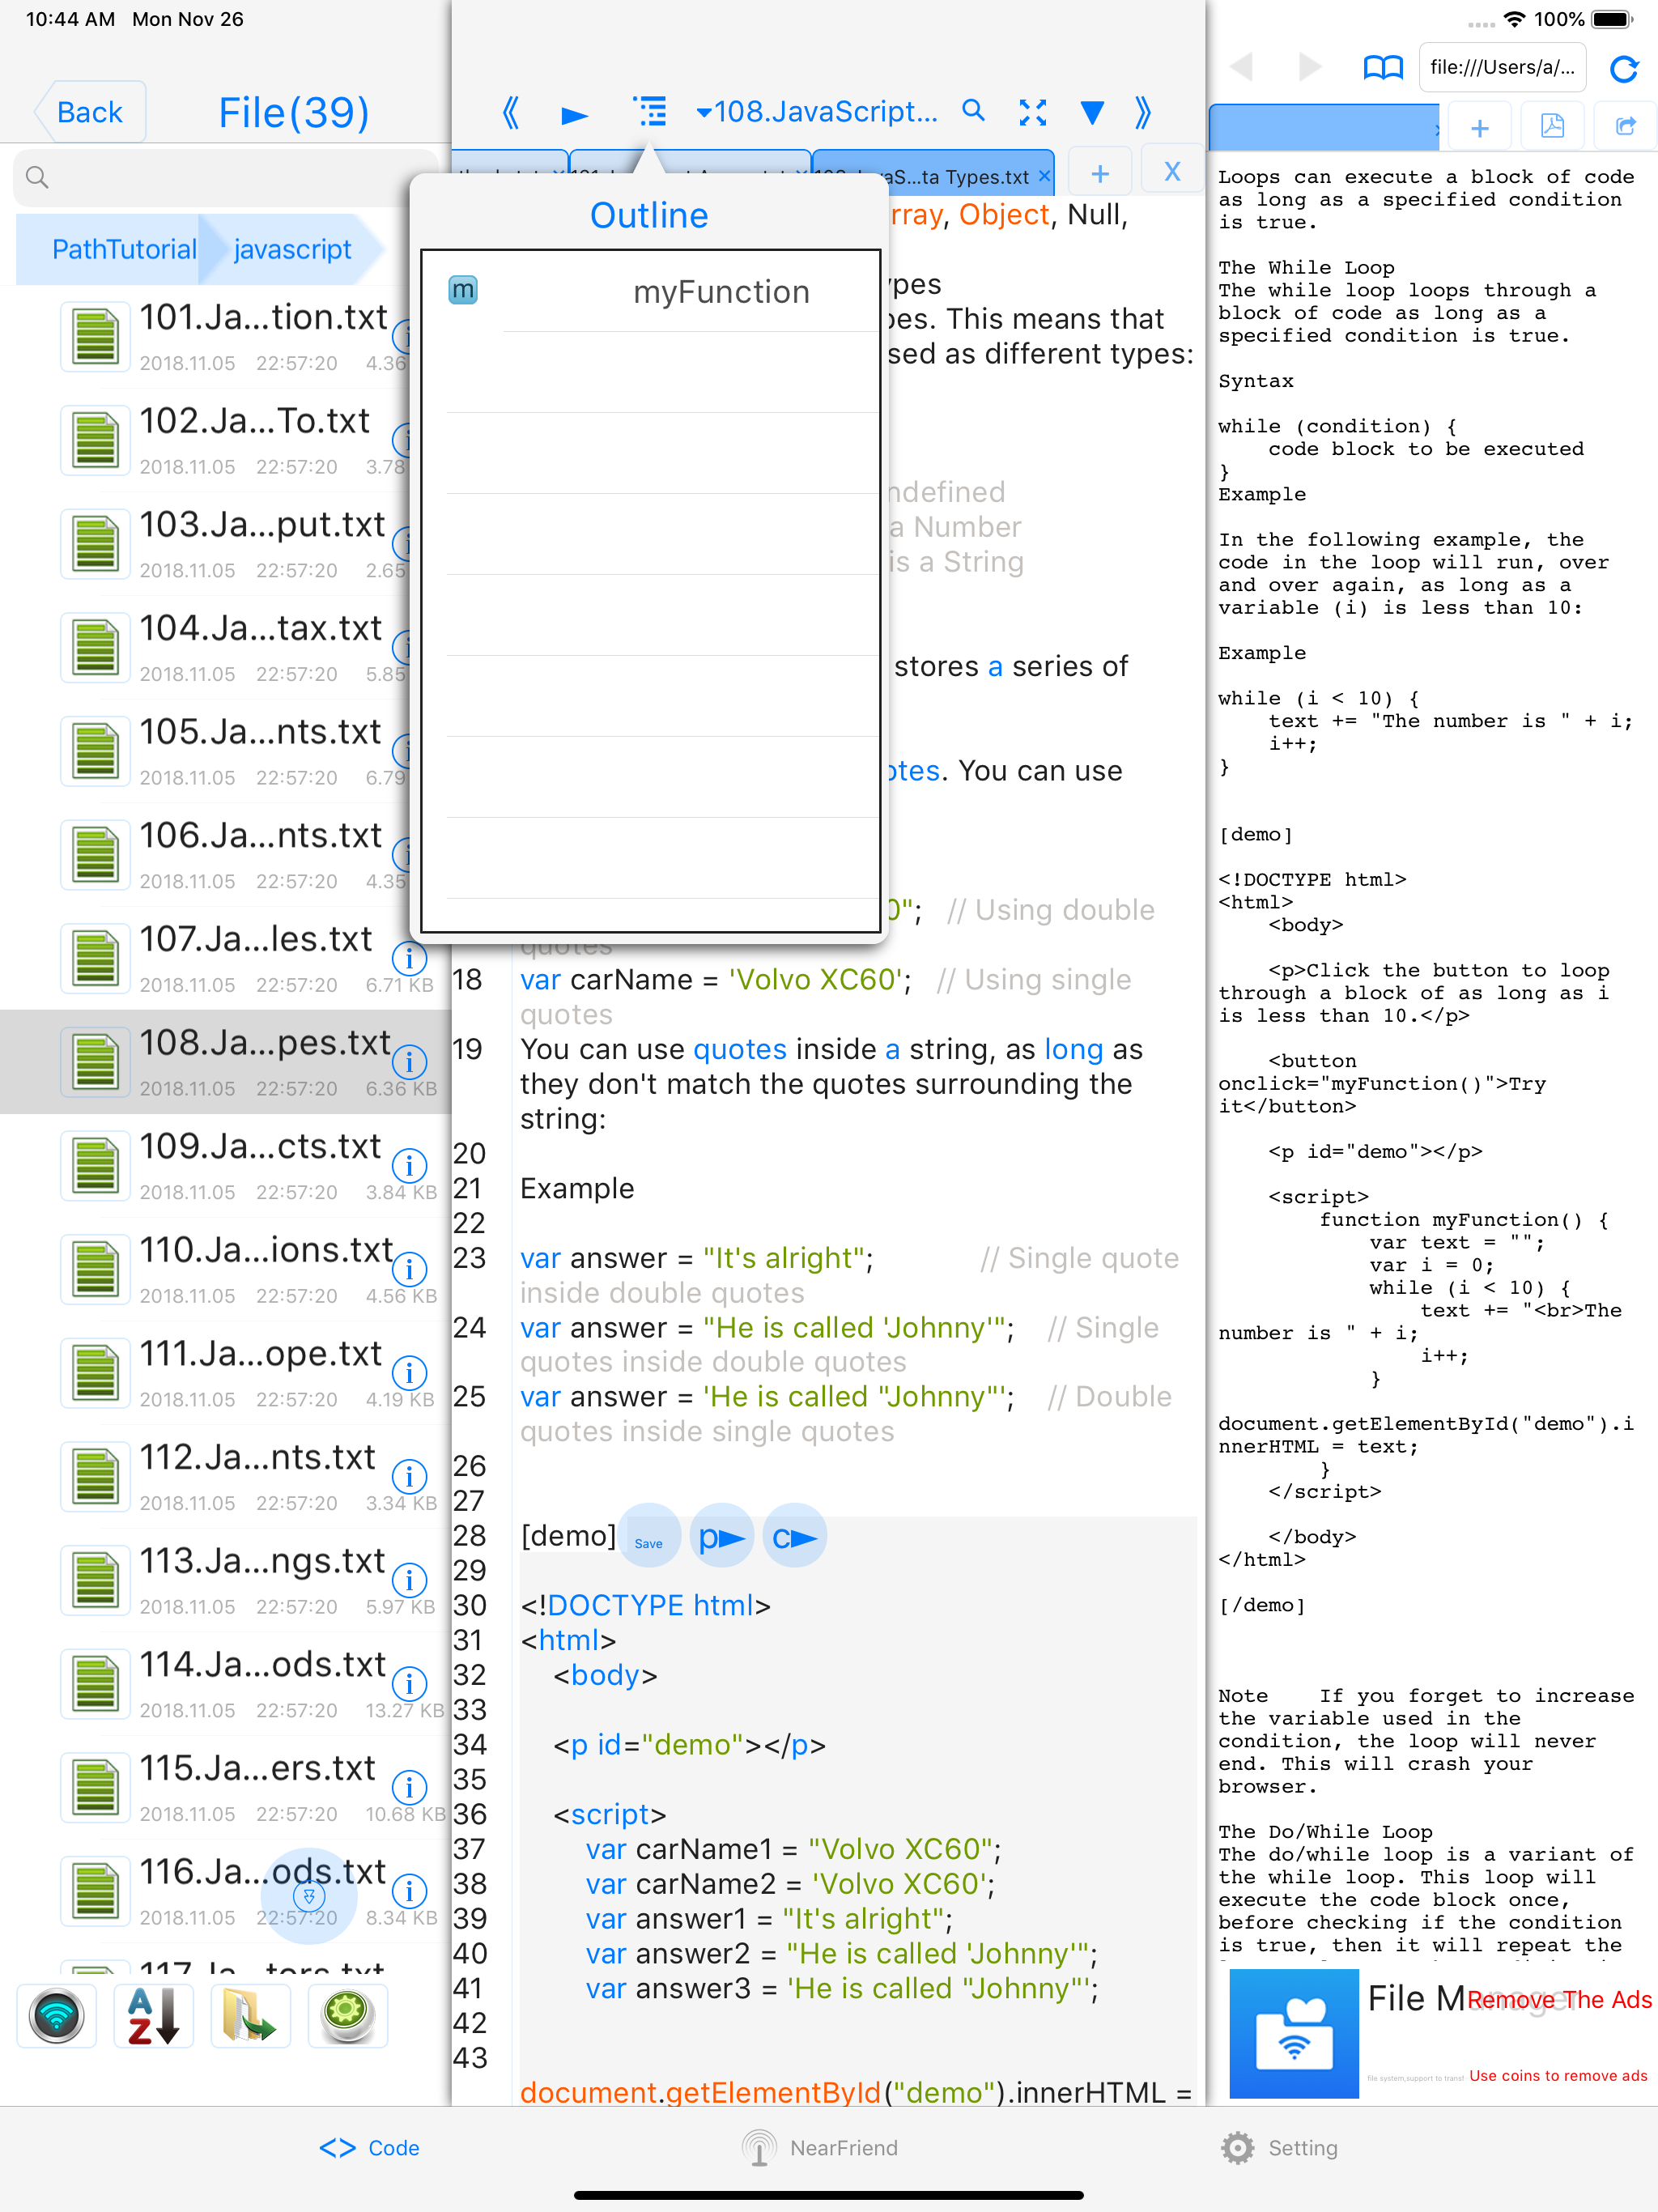Click the P play preview button
Viewport: 1658px width, 2212px height.
coord(721,1536)
